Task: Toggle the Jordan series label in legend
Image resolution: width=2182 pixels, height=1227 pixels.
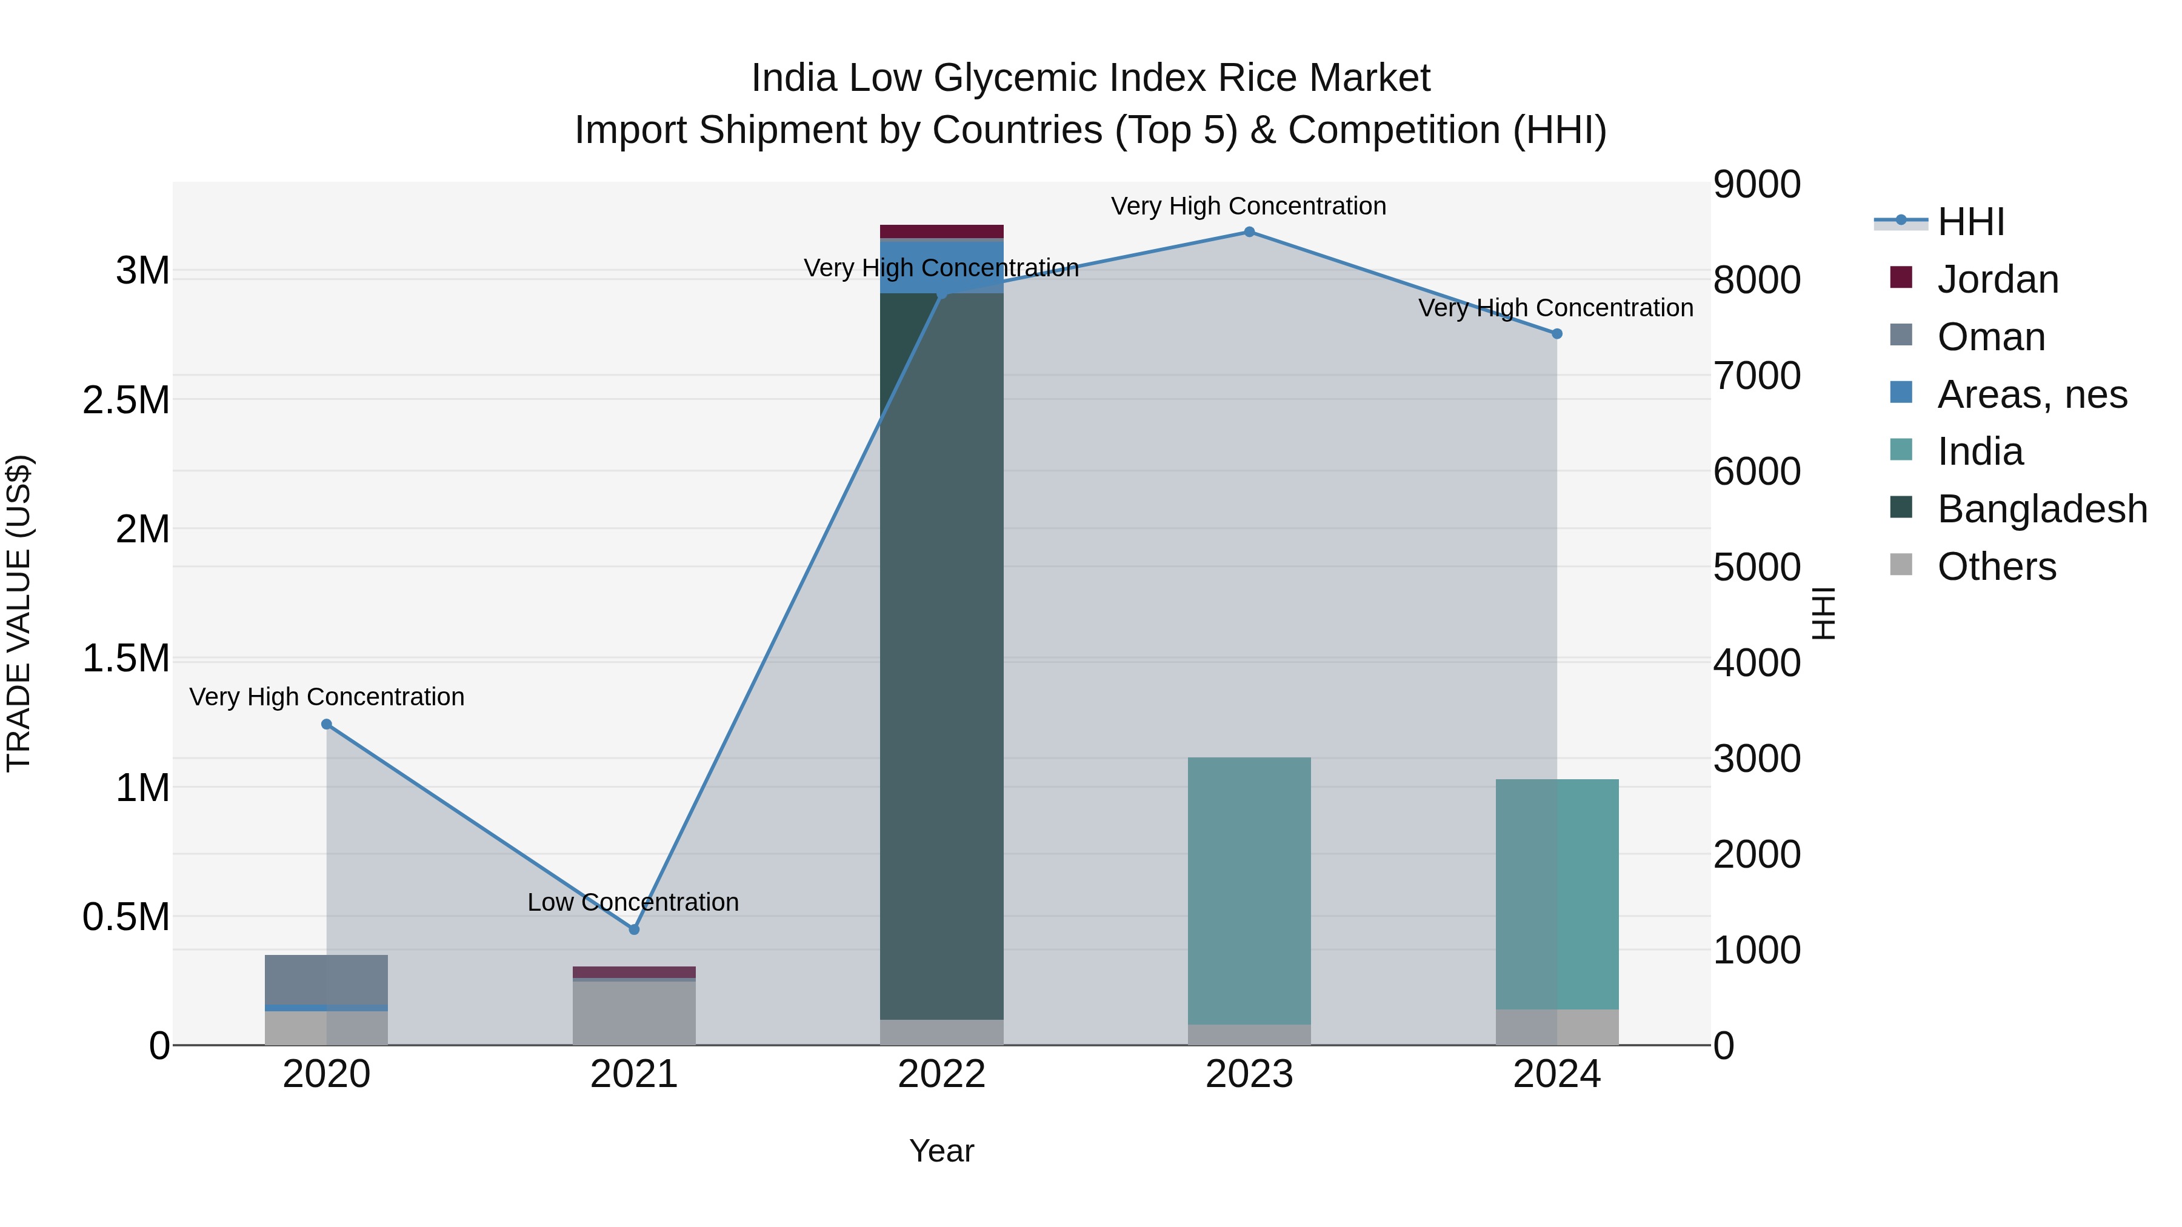Action: 1998,279
